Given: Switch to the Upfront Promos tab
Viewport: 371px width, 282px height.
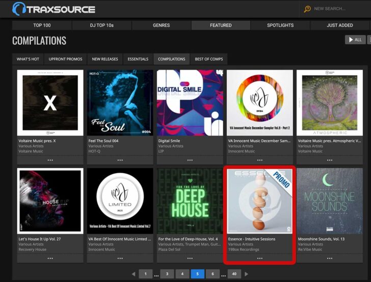Looking at the screenshot, I should point(66,59).
